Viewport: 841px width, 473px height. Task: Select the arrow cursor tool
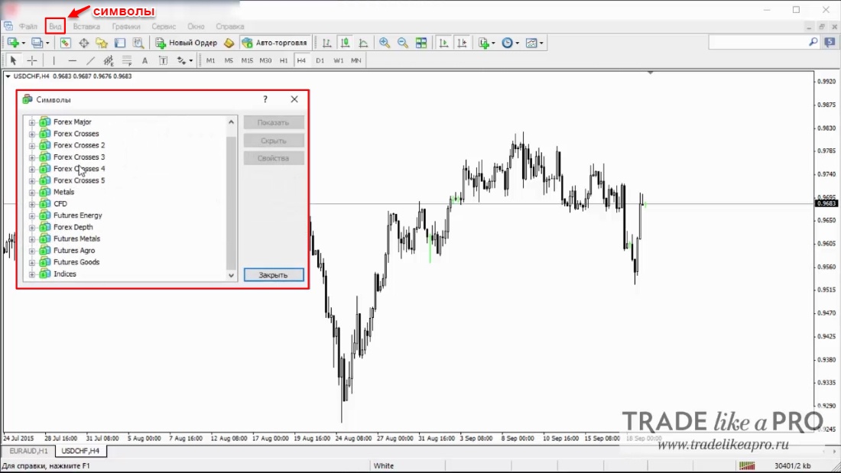(x=14, y=60)
